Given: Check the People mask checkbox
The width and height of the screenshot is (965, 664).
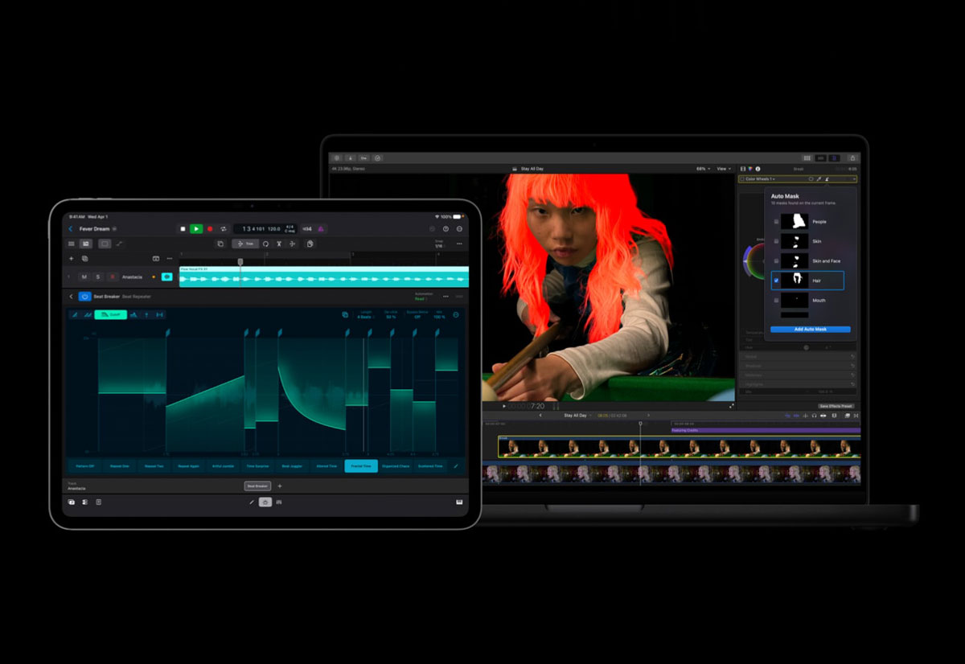Looking at the screenshot, I should coord(776,222).
